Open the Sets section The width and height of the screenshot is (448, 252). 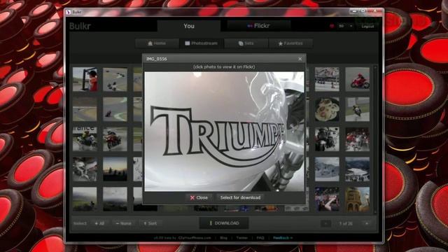[246, 43]
